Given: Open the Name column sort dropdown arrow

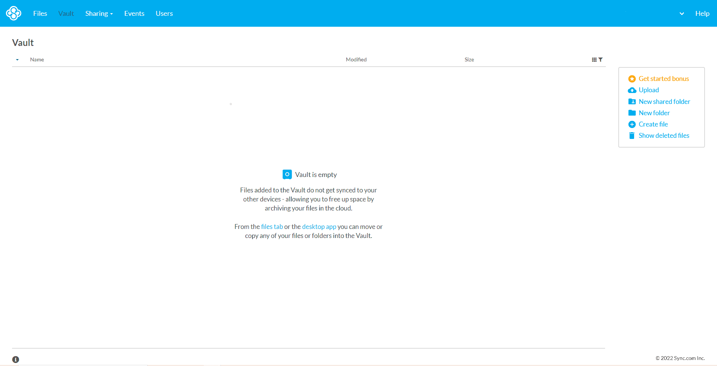Looking at the screenshot, I should click(17, 59).
